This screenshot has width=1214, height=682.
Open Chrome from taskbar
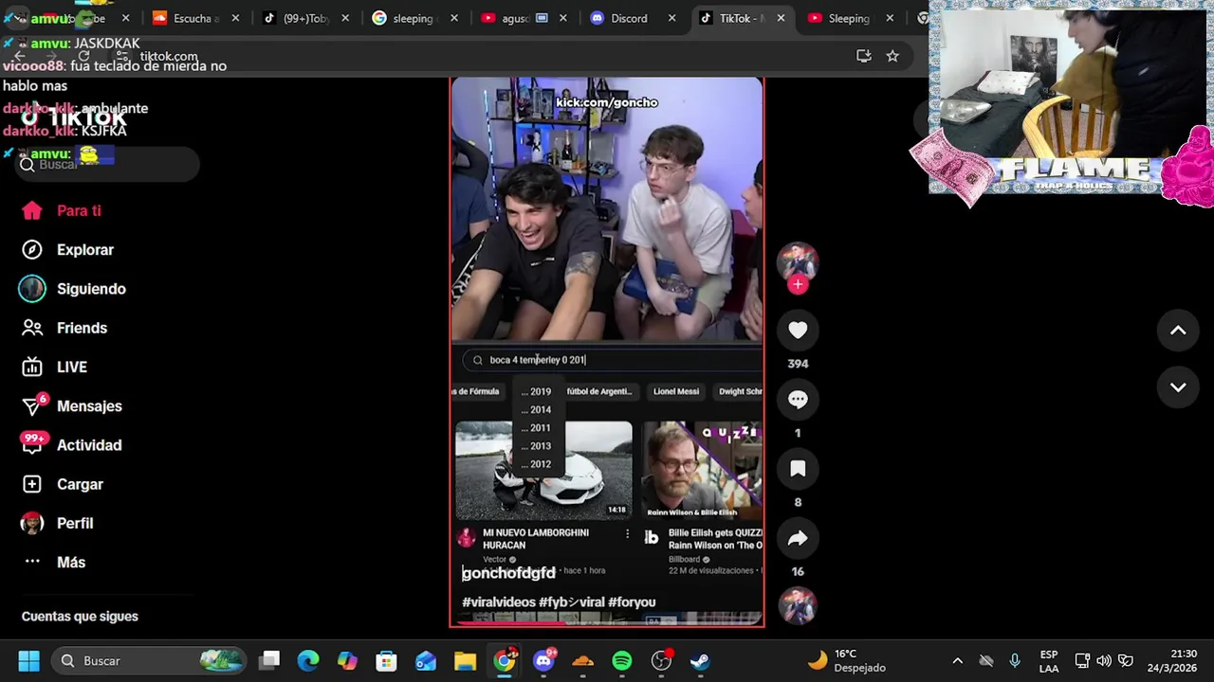[505, 660]
